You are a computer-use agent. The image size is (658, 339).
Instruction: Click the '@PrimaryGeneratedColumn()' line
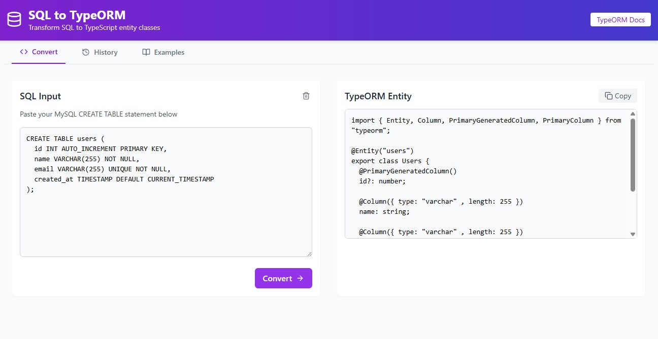(408, 171)
